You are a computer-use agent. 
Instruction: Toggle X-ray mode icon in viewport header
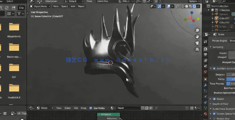177,6
